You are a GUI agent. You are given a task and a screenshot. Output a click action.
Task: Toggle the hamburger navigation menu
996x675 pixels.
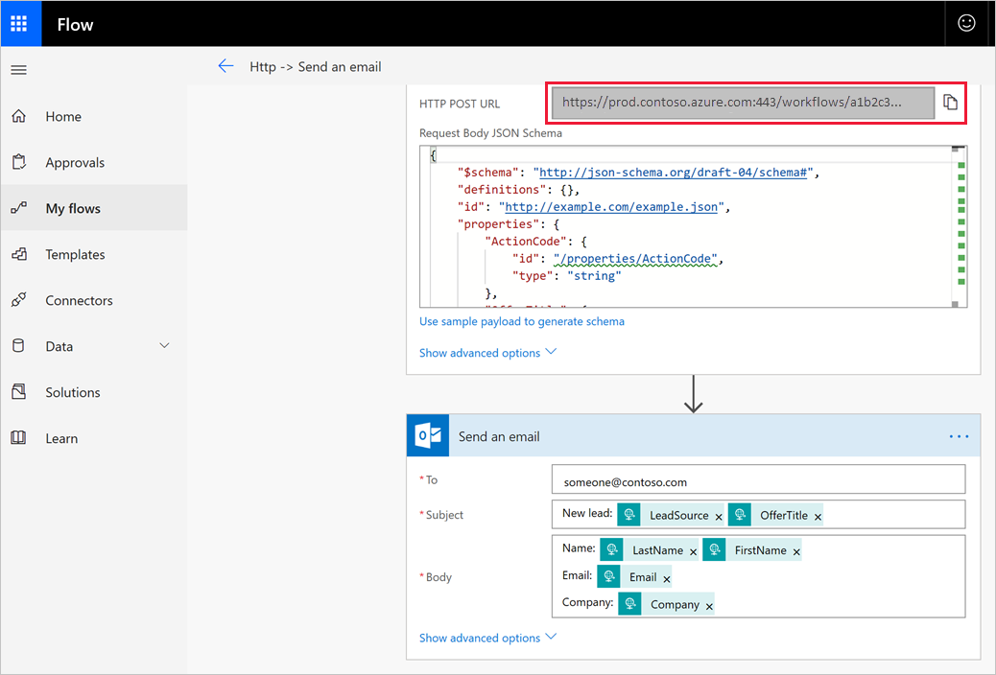click(x=19, y=70)
